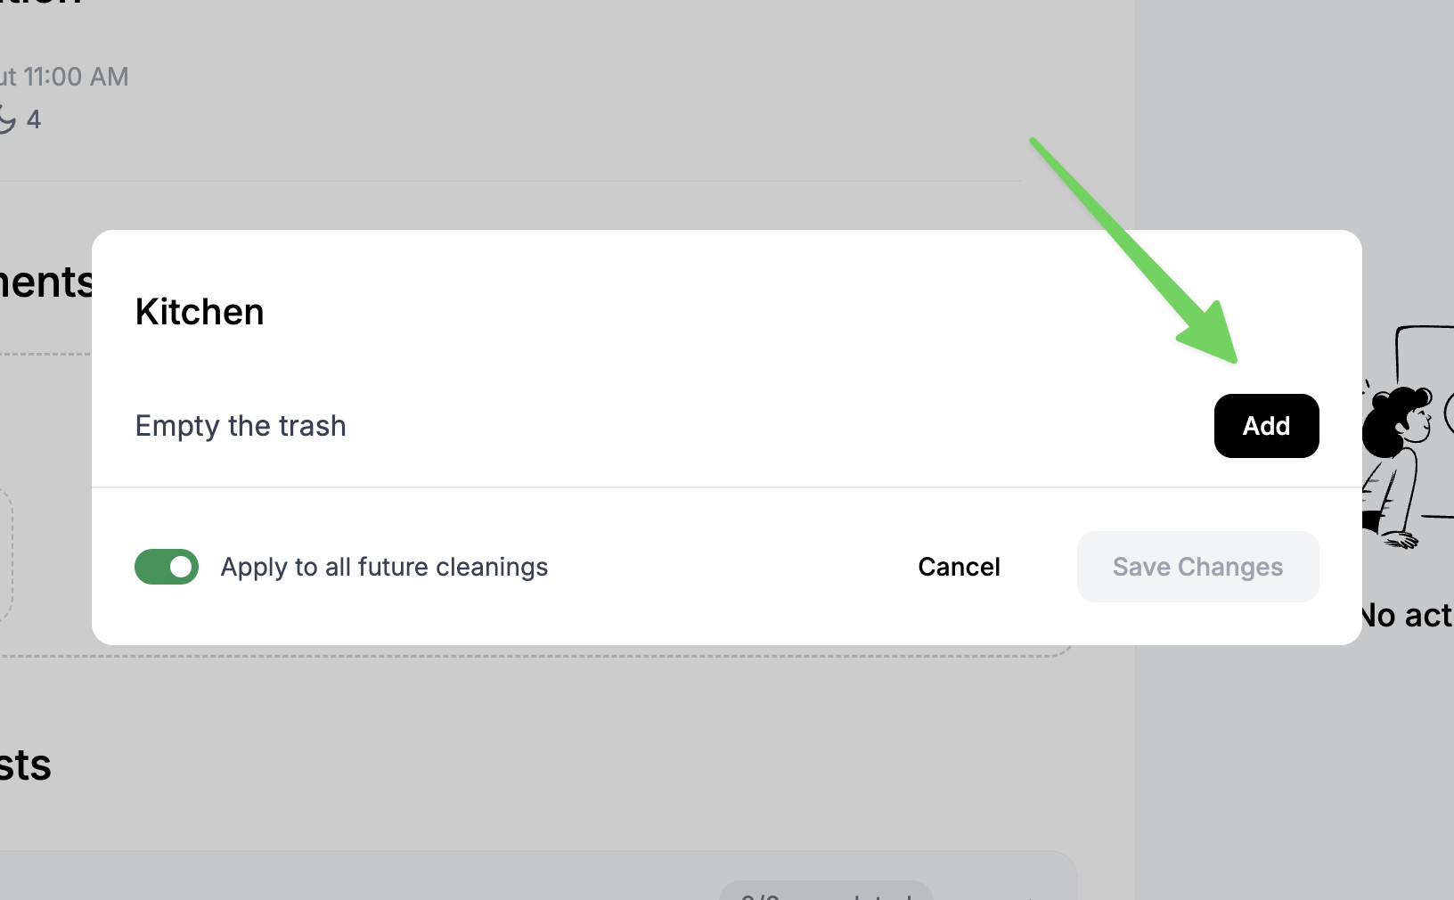Screen dimensions: 1454x900
Task: Click the '0/0 completed' status badge
Action: pos(825,891)
